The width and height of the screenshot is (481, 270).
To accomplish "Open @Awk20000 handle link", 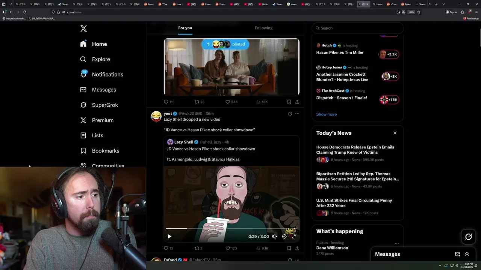I will tap(190, 114).
